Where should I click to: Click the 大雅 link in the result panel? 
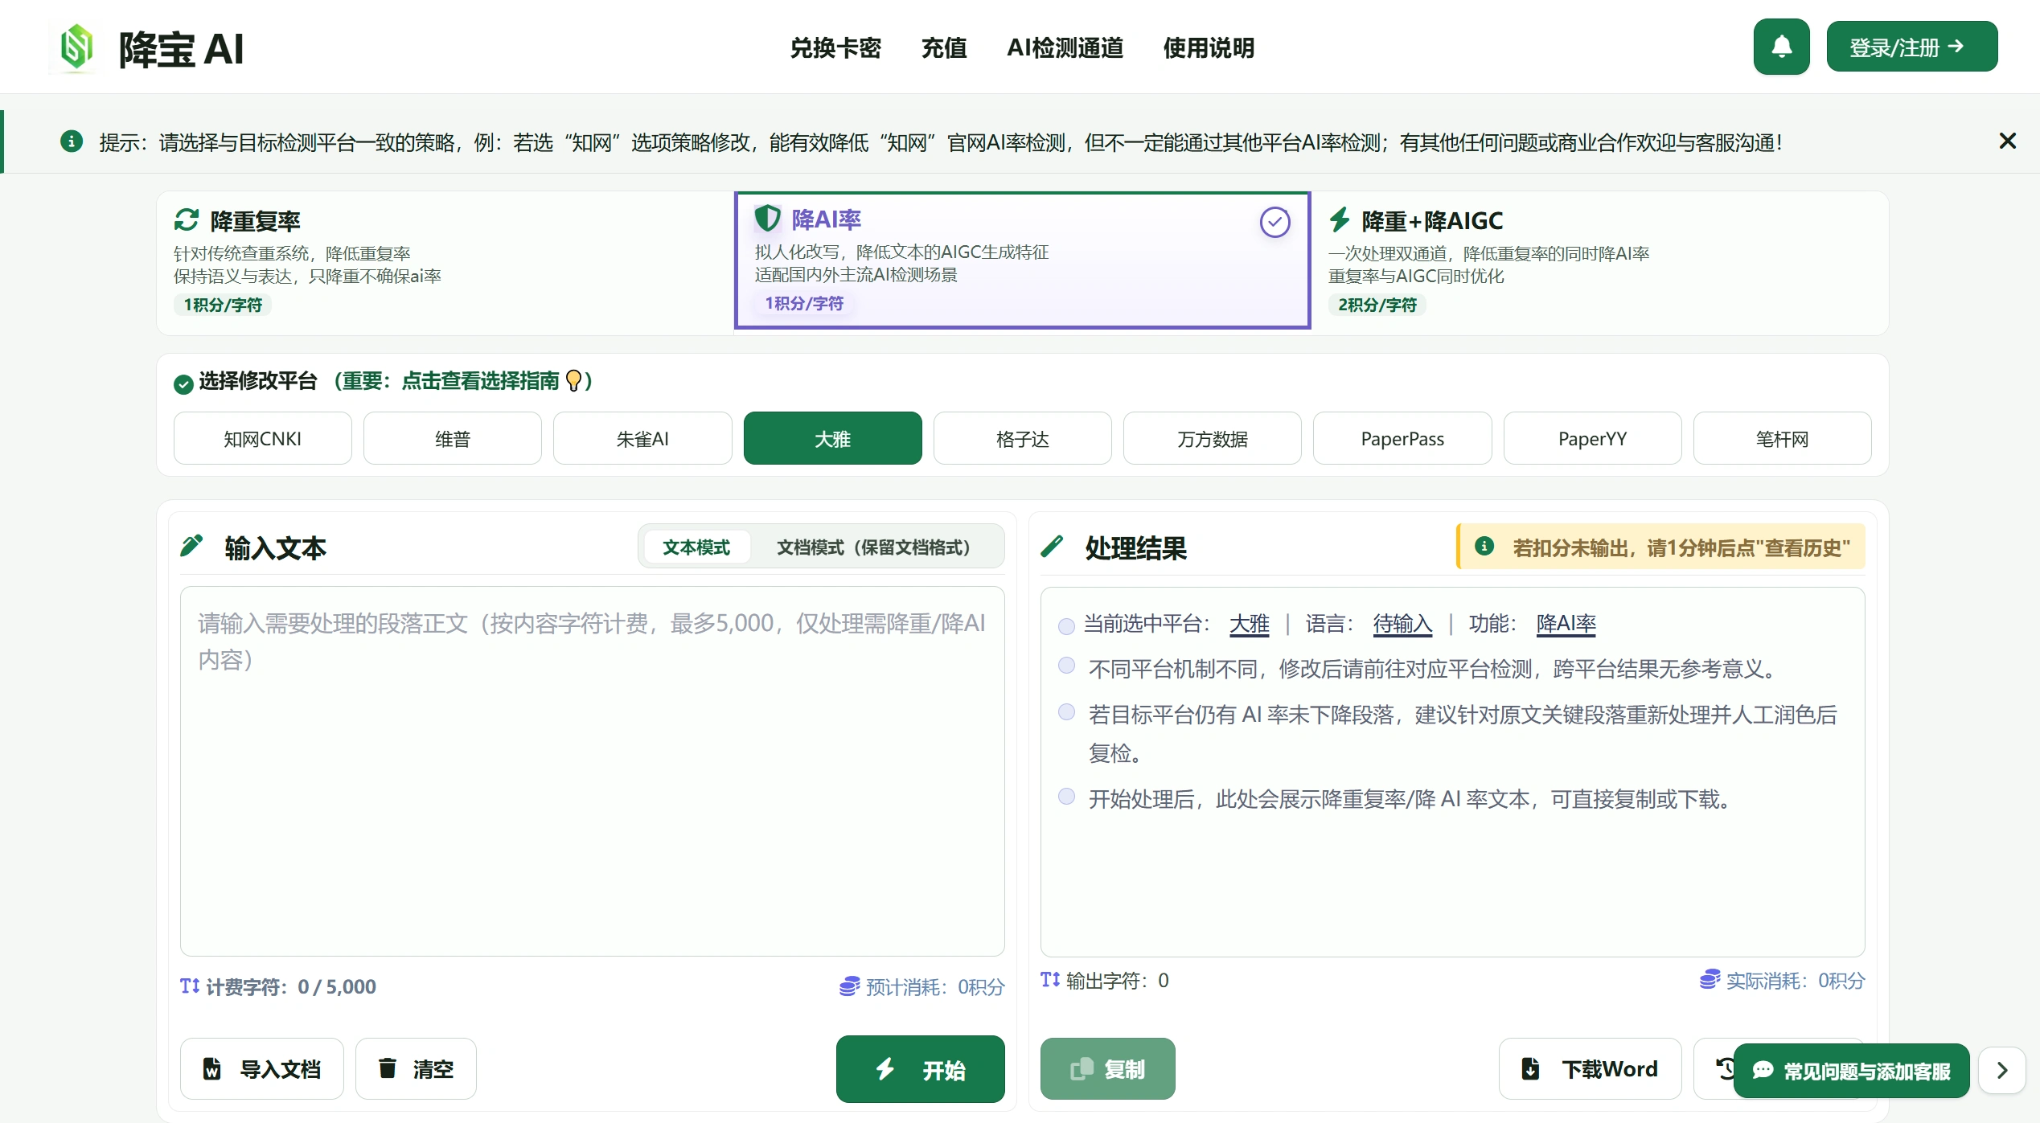pyautogui.click(x=1250, y=624)
